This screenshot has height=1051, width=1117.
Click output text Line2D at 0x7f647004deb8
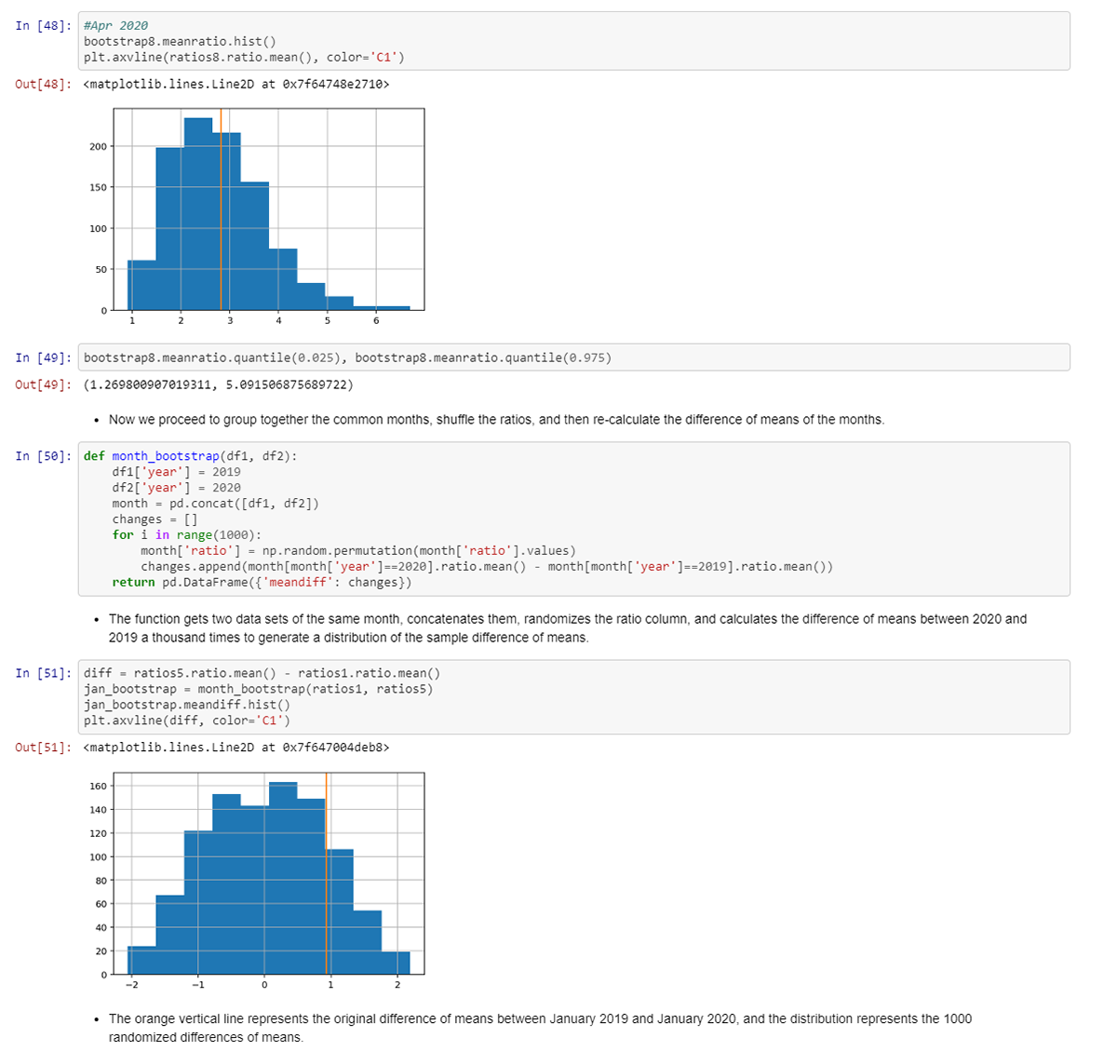[x=236, y=748]
